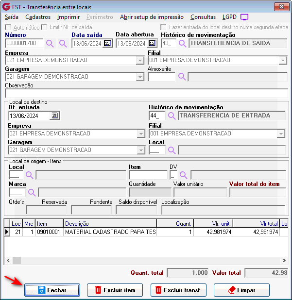Focus the Observação text field
Screen dimensions: 292x300
[146, 94]
